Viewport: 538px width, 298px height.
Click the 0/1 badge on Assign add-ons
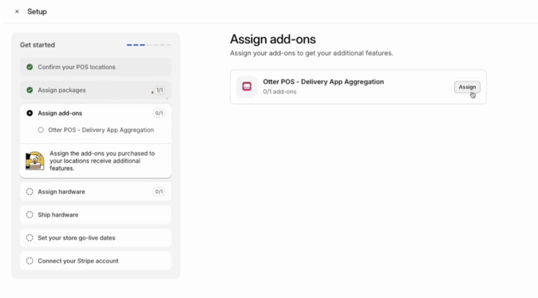[x=159, y=113]
